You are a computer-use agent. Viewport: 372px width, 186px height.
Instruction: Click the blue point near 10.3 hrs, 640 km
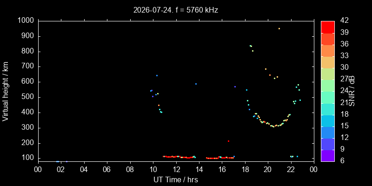[157, 76]
